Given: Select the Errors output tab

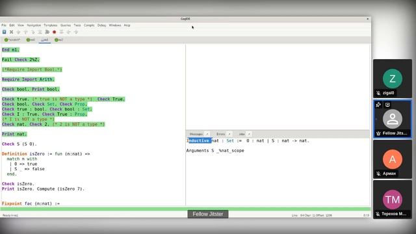Looking at the screenshot, I should click(220, 135).
